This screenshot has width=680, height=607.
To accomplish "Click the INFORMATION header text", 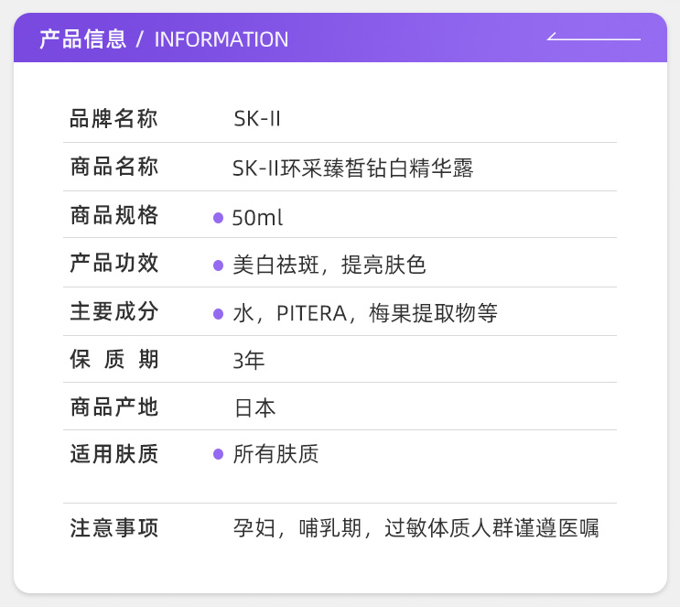I will click(x=221, y=39).
